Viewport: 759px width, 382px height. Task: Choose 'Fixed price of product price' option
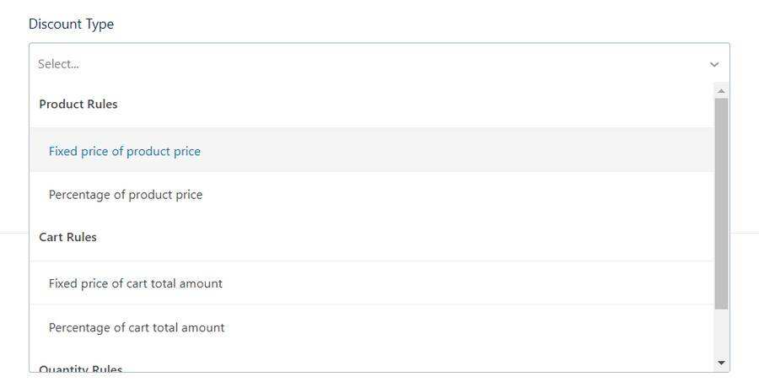pos(125,152)
